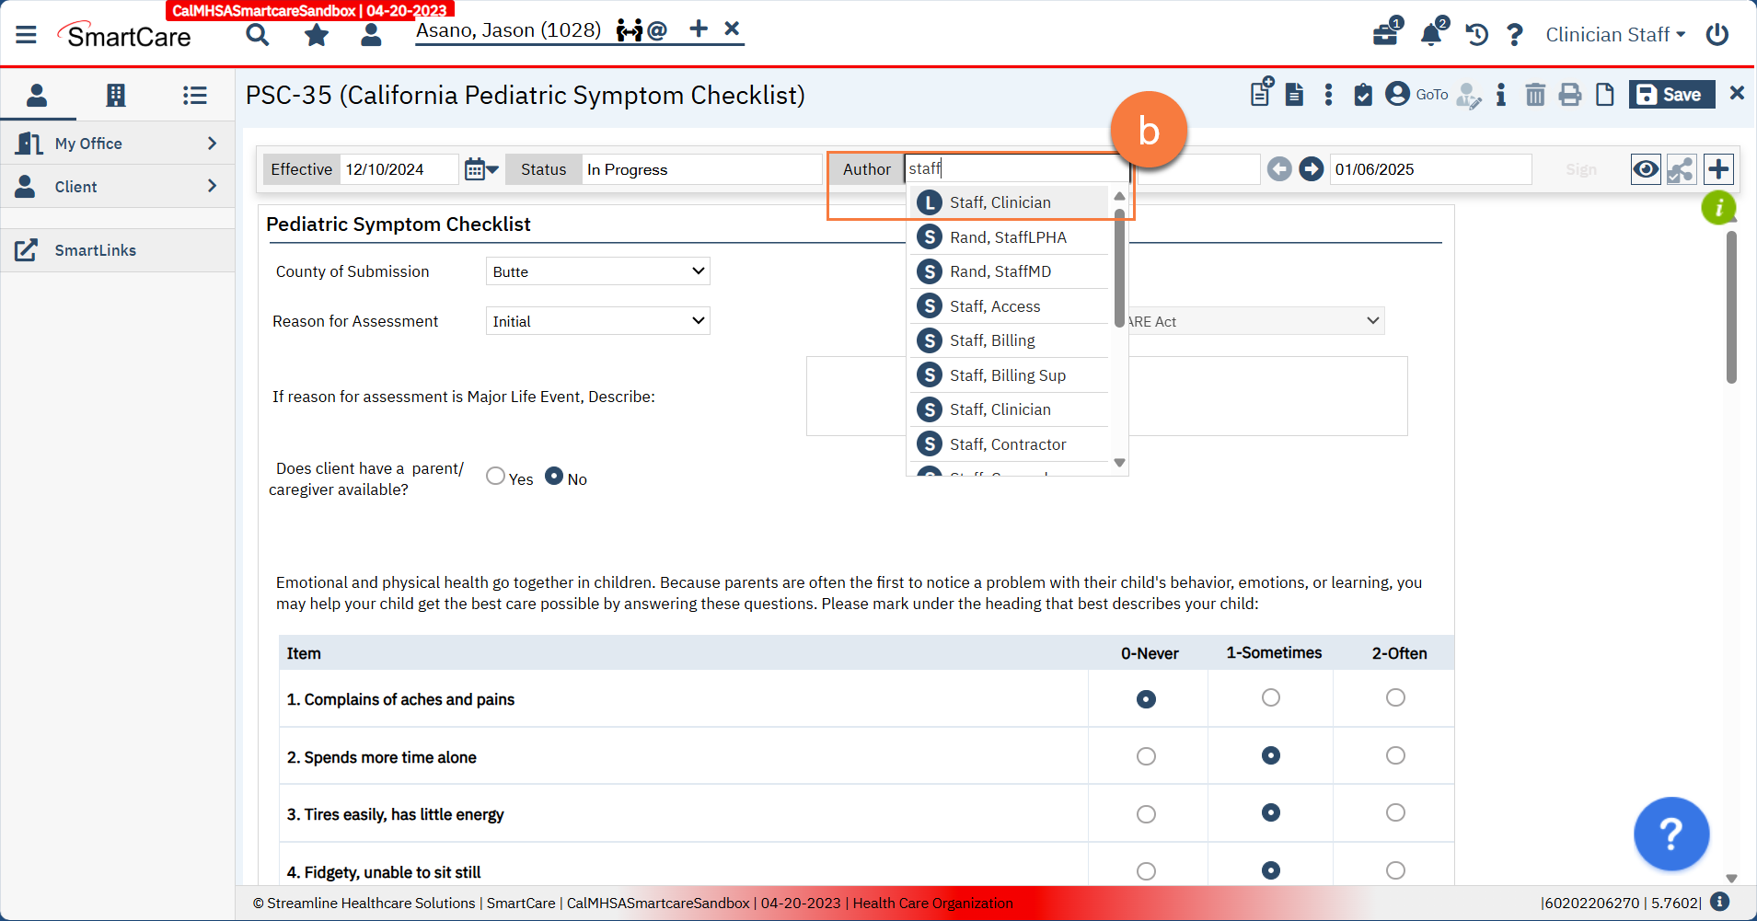Choose Staff, Billing from author list
Viewport: 1757px width, 921px height.
pyautogui.click(x=992, y=340)
